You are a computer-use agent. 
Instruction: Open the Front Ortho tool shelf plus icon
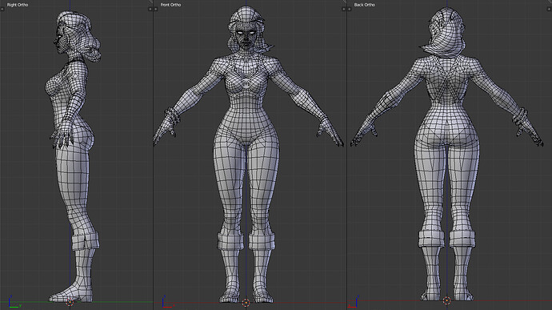coord(156,9)
